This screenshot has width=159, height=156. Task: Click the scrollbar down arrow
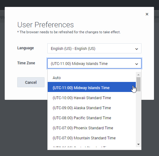[138, 144]
